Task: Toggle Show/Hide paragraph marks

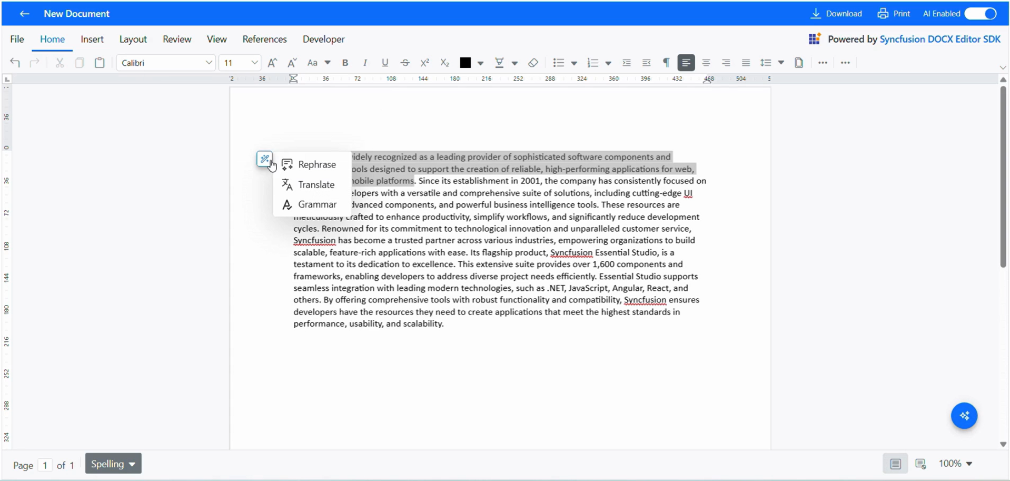Action: 666,63
